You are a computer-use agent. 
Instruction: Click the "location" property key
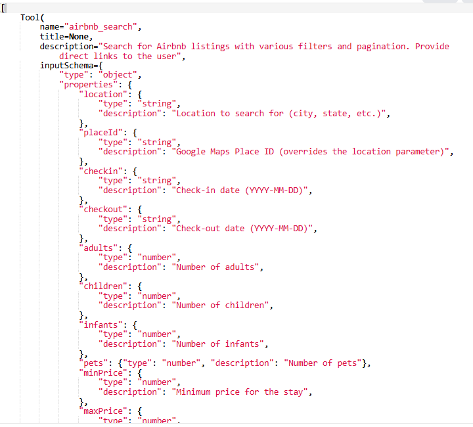pos(103,95)
